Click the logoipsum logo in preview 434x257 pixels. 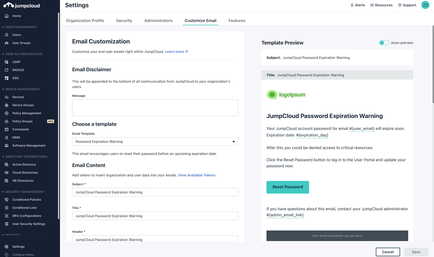tap(286, 95)
